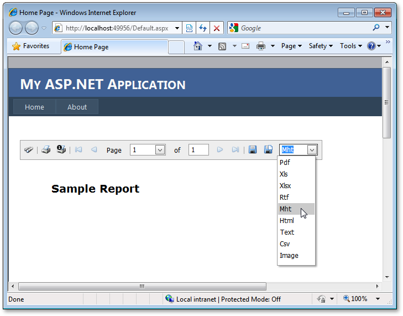Go to previous page arrow in report toolbar

pos(94,149)
